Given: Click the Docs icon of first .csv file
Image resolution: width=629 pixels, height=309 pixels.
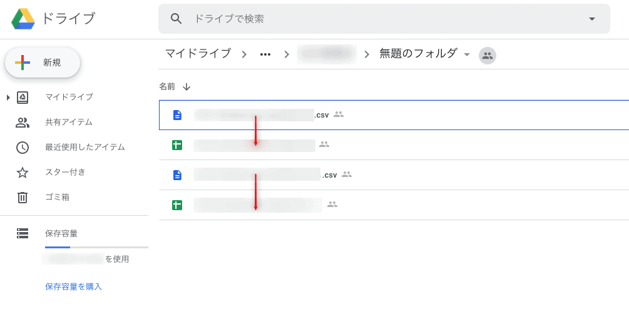Looking at the screenshot, I should coord(177,114).
